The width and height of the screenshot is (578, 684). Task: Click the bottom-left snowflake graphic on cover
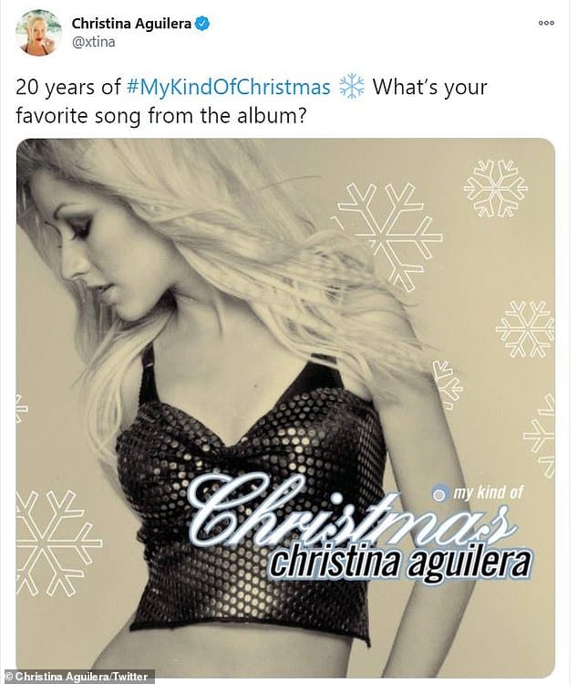coord(55,543)
